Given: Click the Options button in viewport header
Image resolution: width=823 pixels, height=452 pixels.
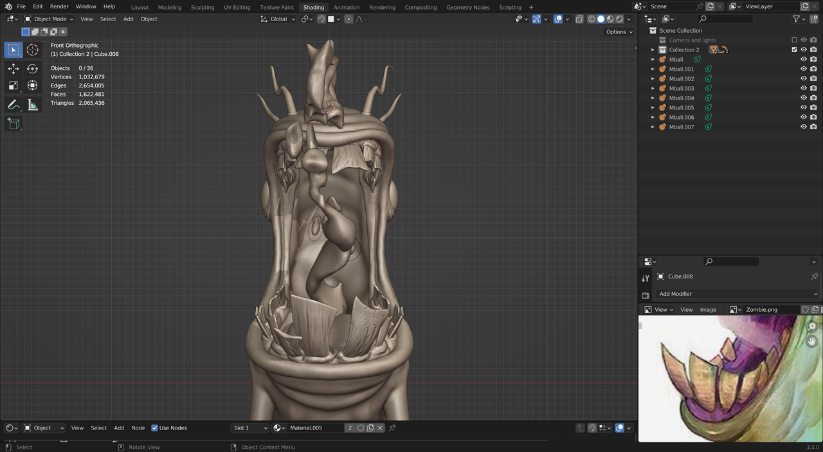Looking at the screenshot, I should click(x=619, y=32).
